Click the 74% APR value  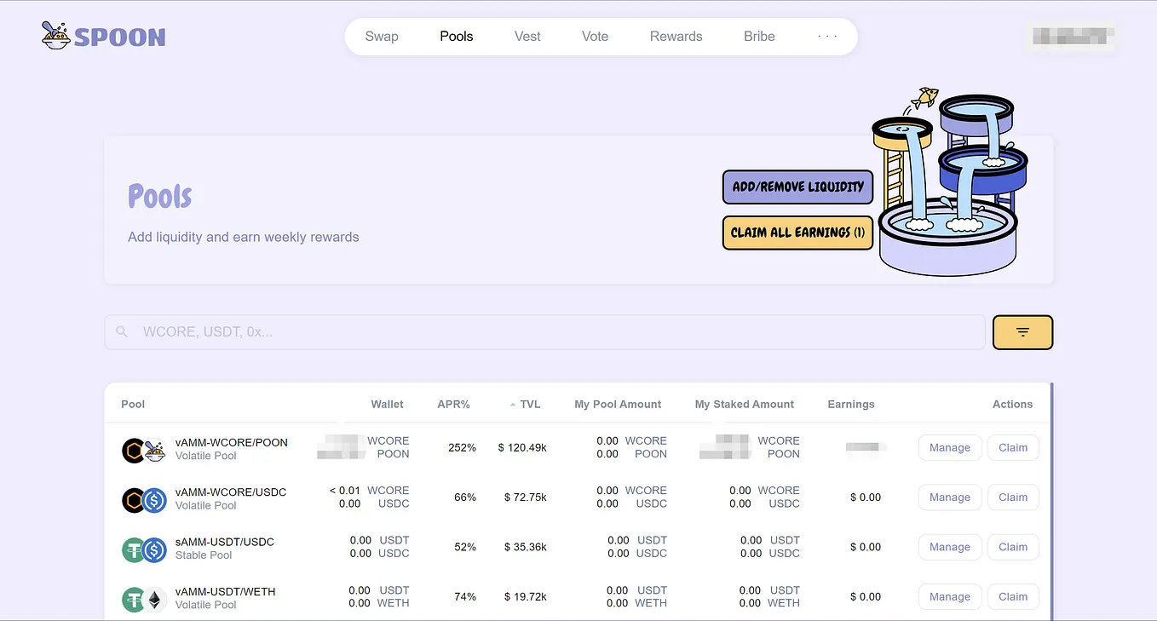(x=465, y=596)
